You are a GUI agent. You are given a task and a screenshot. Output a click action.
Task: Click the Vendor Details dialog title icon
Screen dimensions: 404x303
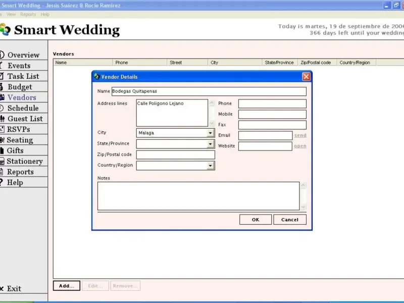pyautogui.click(x=96, y=77)
